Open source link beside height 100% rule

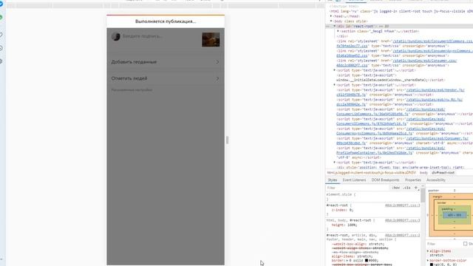[x=402, y=220]
